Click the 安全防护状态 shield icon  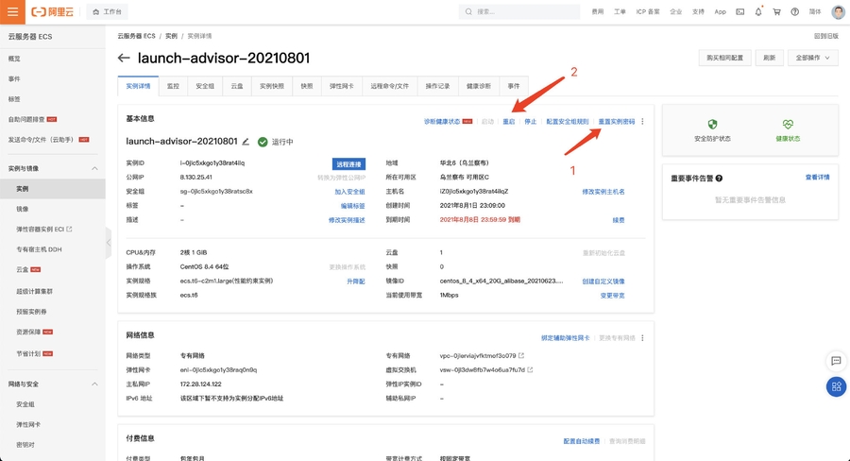click(712, 125)
